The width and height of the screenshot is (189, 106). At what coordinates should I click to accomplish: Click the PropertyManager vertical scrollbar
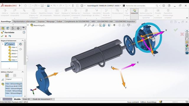pyautogui.click(x=25, y=53)
